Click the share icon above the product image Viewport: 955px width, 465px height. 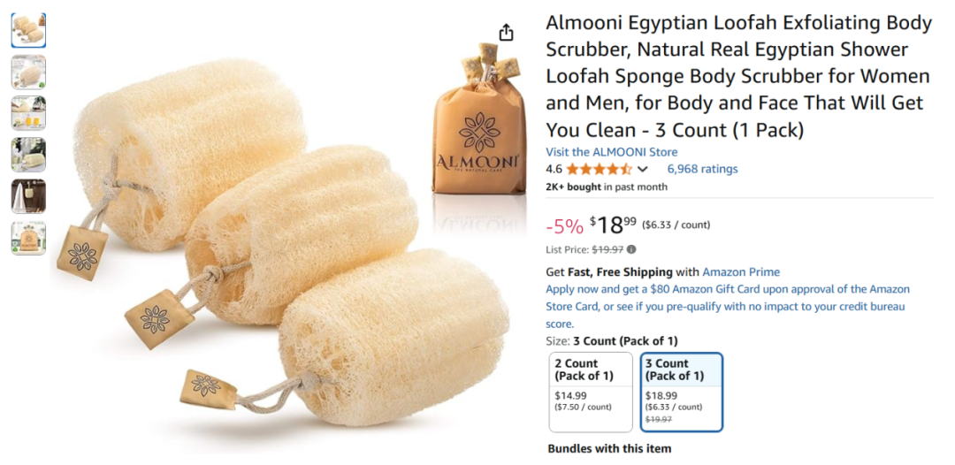pyautogui.click(x=506, y=32)
